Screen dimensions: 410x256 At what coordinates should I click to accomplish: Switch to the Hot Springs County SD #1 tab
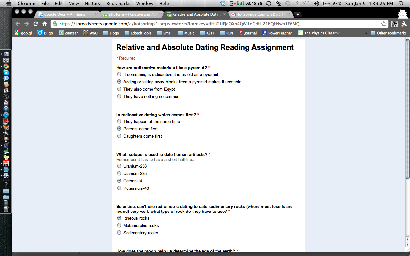(260, 14)
